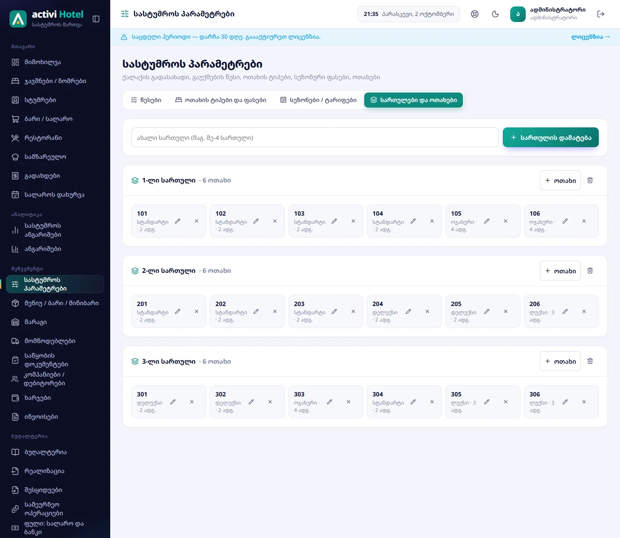Screen dimensions: 620x538
Task: Delete the 2-ლი სართული floor via trash icon
Action: pyautogui.click(x=590, y=271)
